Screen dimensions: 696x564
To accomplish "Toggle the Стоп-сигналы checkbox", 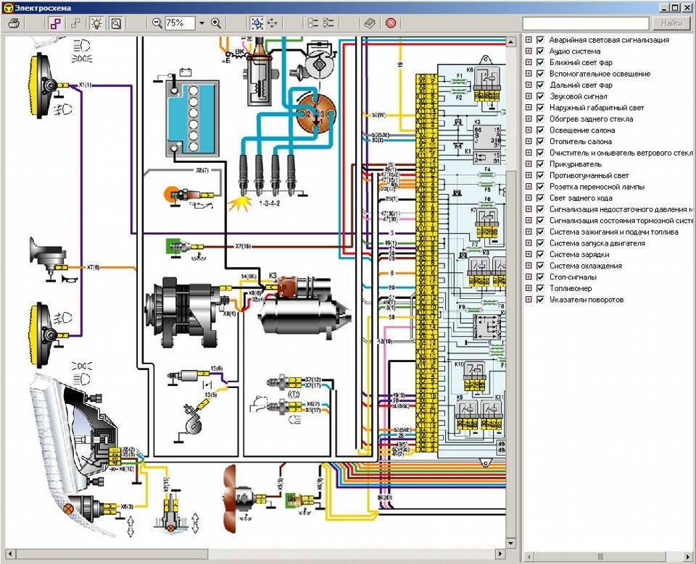I will pos(540,277).
